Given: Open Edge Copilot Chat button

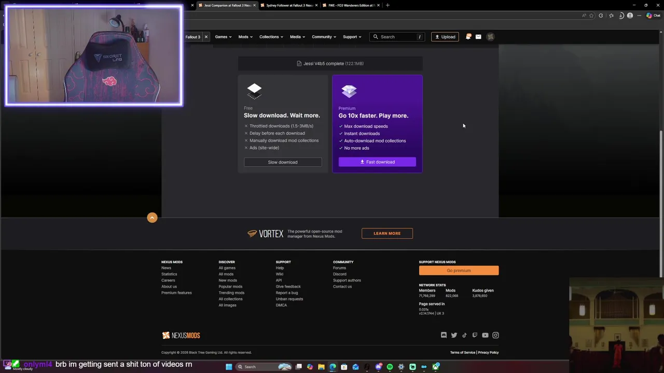Looking at the screenshot, I should (x=653, y=16).
